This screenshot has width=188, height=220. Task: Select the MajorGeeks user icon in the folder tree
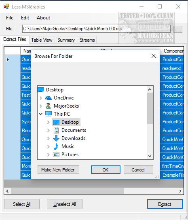click(x=48, y=106)
